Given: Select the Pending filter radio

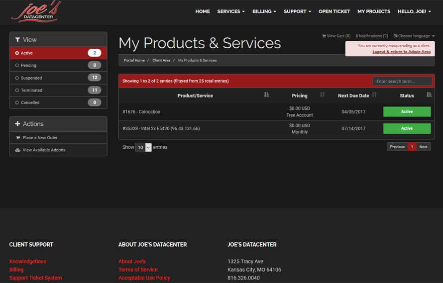Looking at the screenshot, I should pos(17,65).
